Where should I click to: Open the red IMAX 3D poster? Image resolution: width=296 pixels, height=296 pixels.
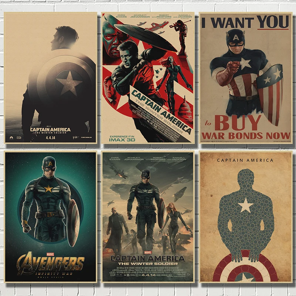point(148,78)
